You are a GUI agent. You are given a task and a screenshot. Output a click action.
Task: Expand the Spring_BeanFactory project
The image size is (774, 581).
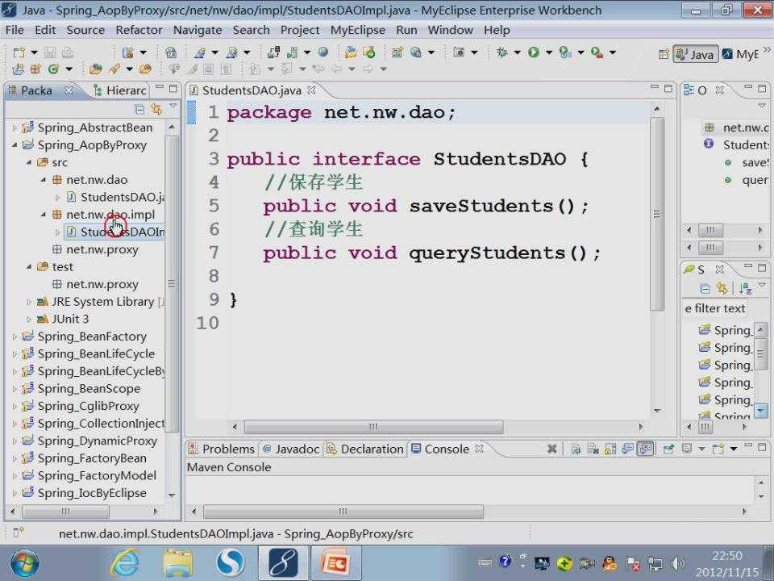(x=15, y=336)
